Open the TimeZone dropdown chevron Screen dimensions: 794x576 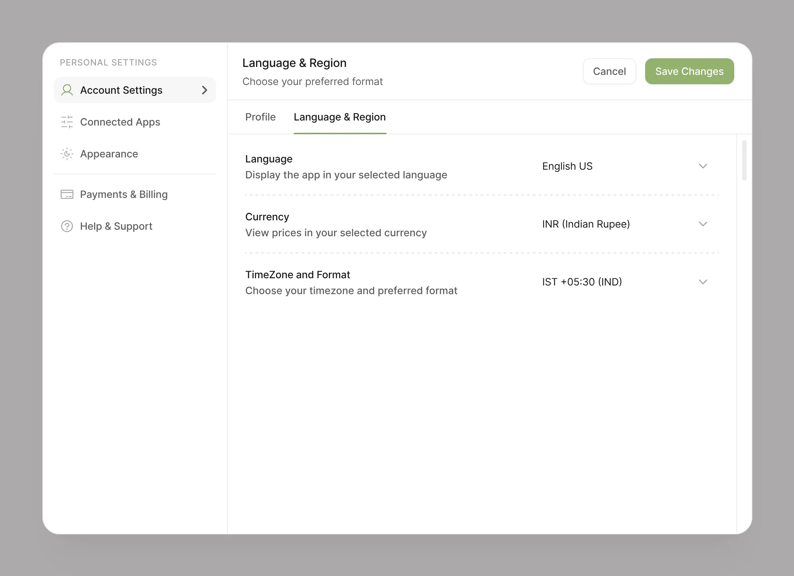tap(703, 282)
